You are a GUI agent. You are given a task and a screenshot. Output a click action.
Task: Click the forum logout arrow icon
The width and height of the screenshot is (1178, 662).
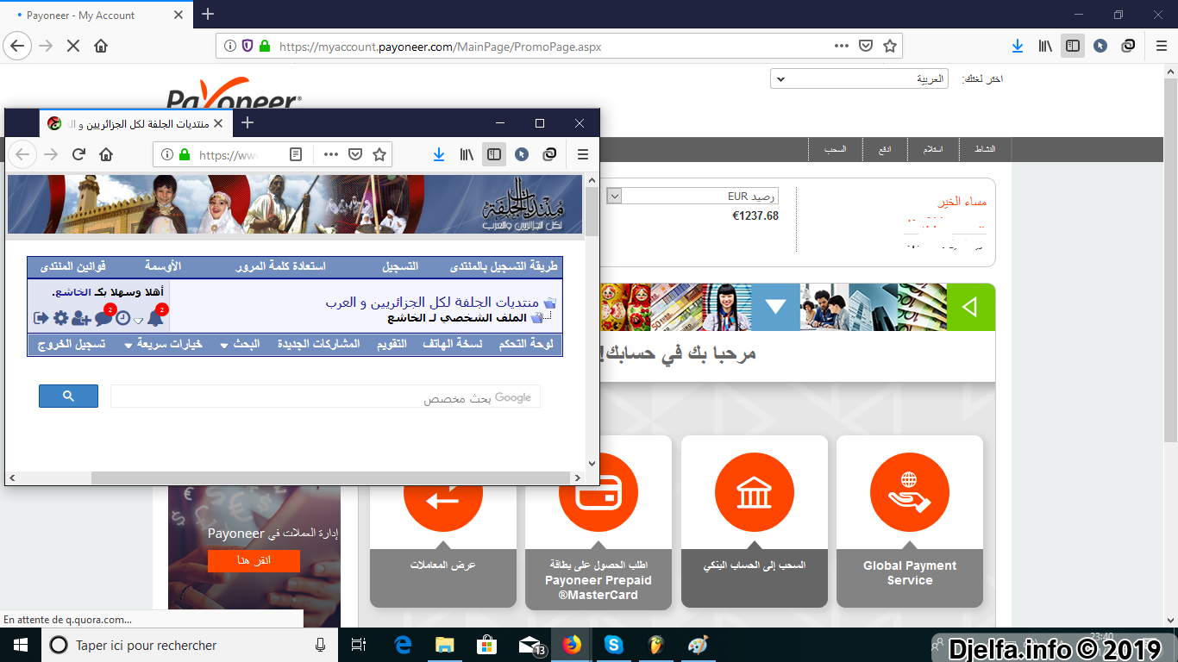(41, 318)
